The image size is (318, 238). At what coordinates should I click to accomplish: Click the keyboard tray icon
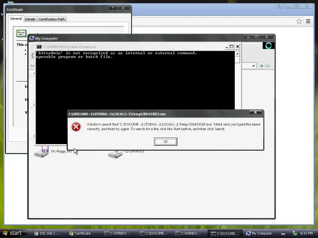pyautogui.click(x=283, y=234)
